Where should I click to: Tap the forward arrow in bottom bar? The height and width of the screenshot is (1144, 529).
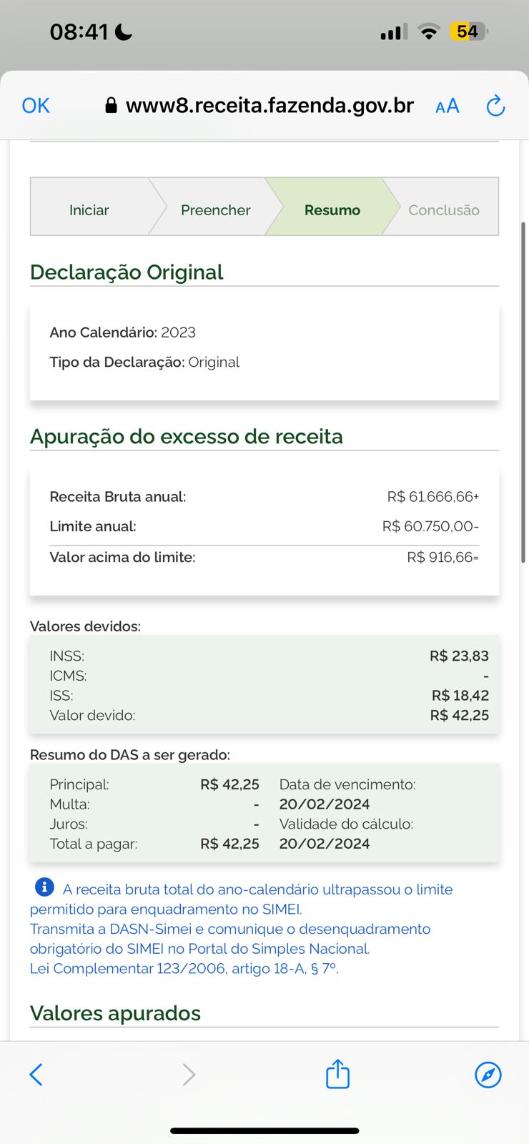pyautogui.click(x=189, y=1074)
